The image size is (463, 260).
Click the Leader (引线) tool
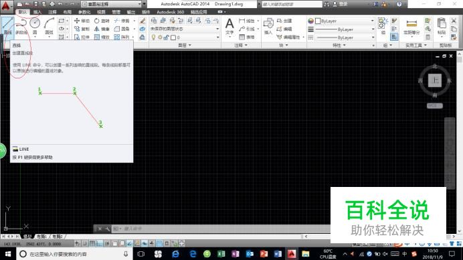tap(247, 29)
